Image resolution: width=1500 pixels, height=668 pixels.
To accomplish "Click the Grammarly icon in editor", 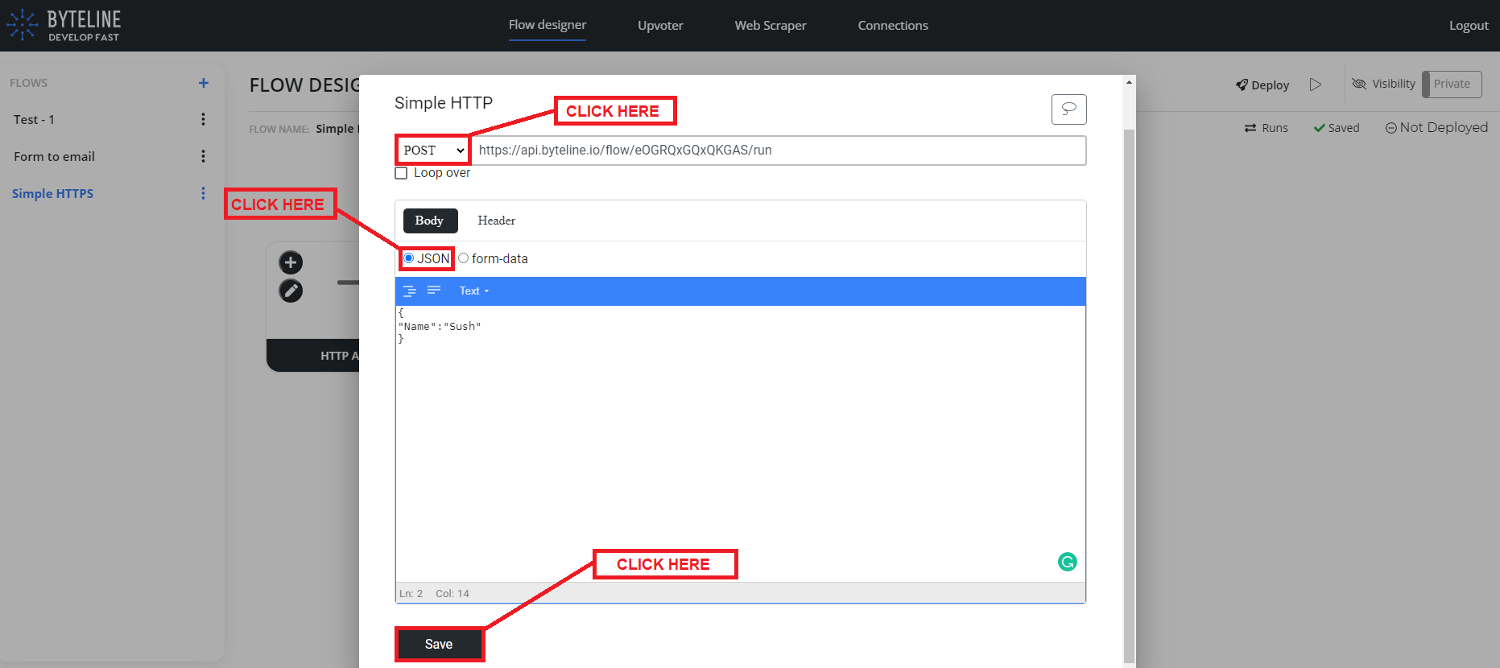I will point(1068,562).
